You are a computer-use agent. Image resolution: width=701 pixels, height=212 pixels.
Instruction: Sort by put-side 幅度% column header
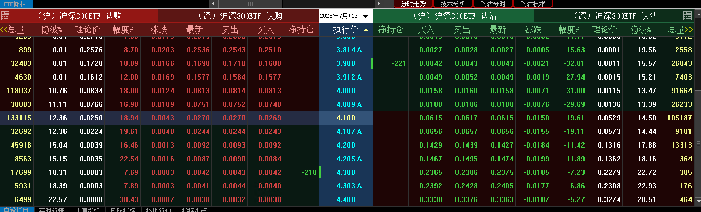(569, 30)
